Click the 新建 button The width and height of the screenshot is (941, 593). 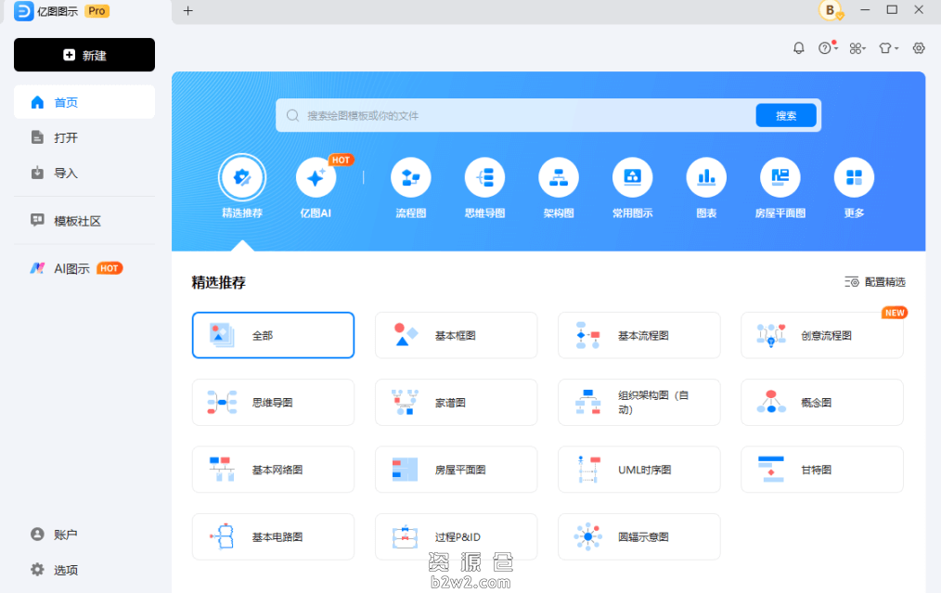pyautogui.click(x=84, y=55)
